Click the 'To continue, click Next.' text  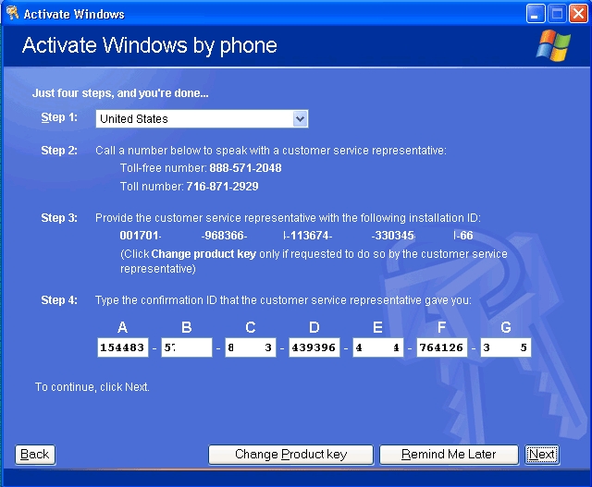[92, 387]
